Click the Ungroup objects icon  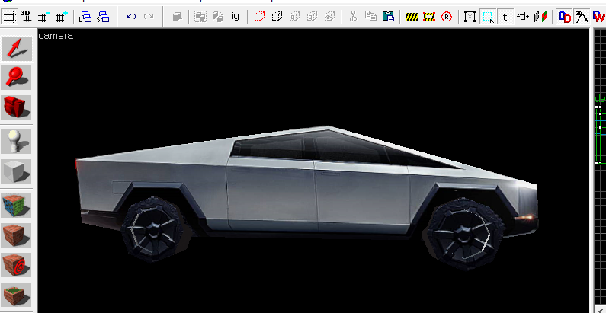pos(218,17)
